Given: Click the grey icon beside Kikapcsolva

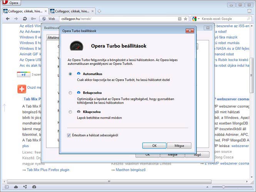Looking at the screenshot, I should click(79, 112).
